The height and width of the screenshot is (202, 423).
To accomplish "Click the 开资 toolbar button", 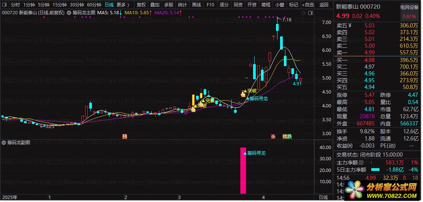I will pos(252,5).
